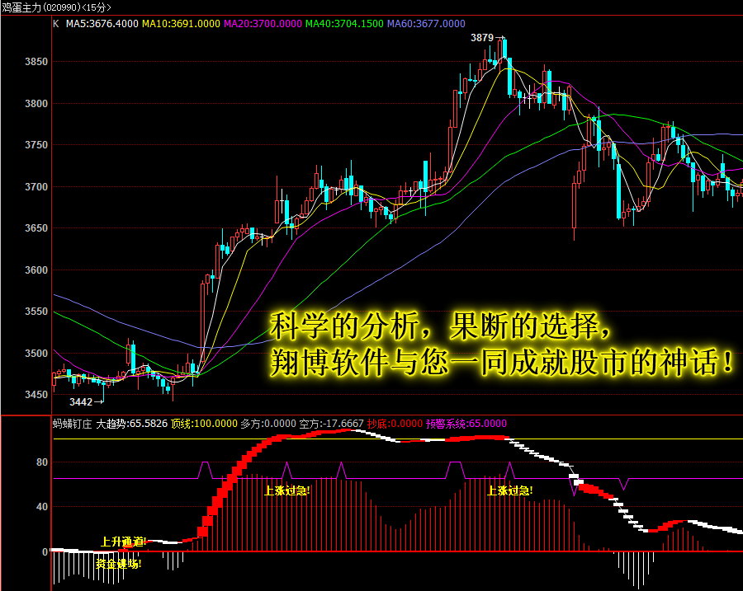Click the 大趋势:65.5826 value
The image size is (743, 591).
click(132, 424)
